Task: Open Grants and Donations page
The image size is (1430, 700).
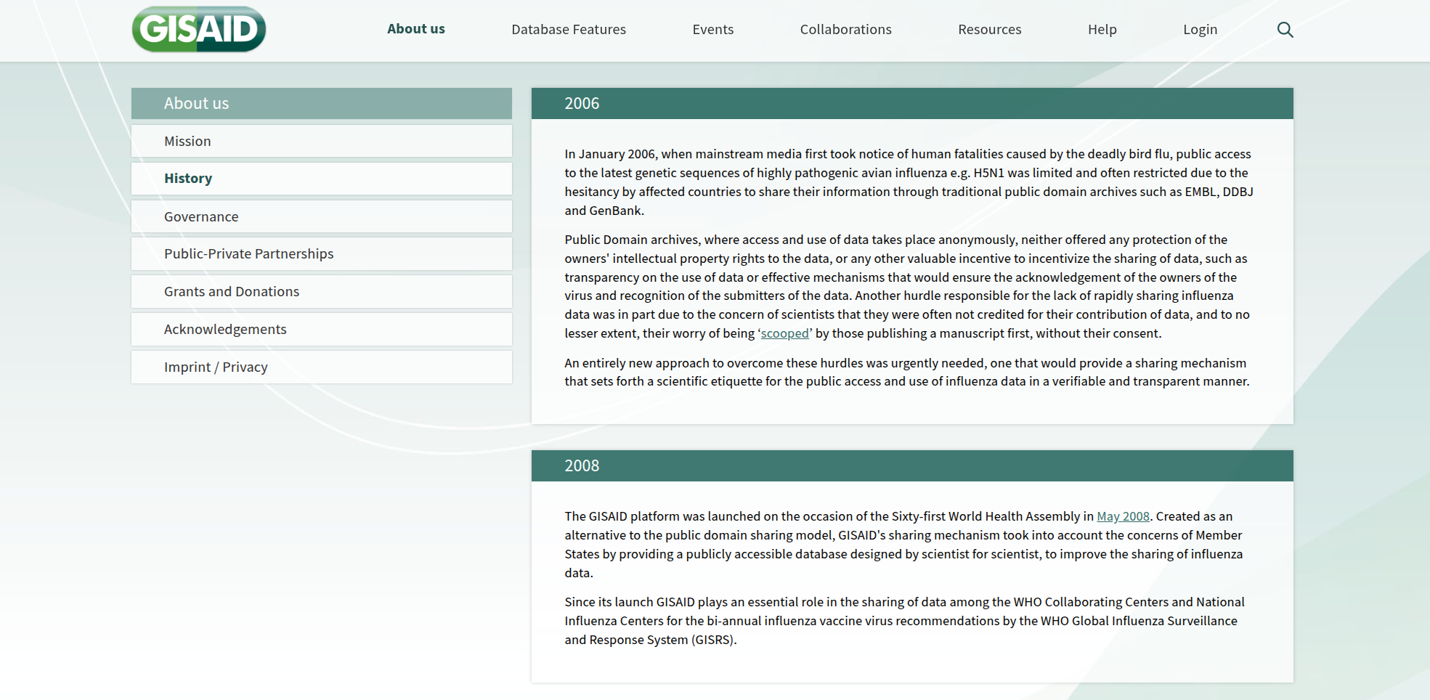Action: [322, 292]
